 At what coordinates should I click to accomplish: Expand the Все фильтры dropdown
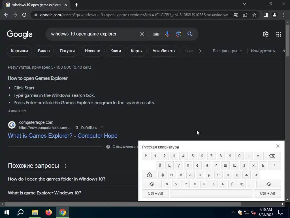[x=227, y=51]
